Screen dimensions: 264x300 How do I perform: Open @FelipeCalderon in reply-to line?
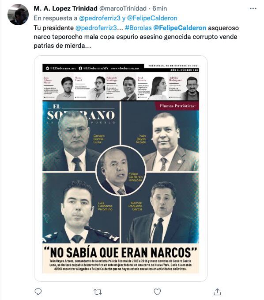[x=152, y=18]
